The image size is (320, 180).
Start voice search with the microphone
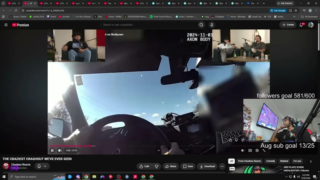[x=212, y=25]
